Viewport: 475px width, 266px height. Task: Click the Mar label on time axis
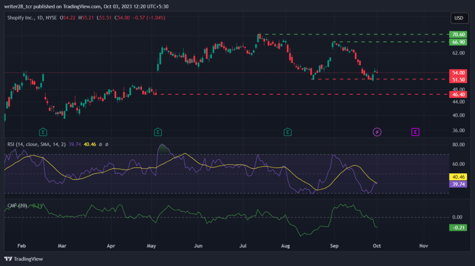(x=62, y=246)
